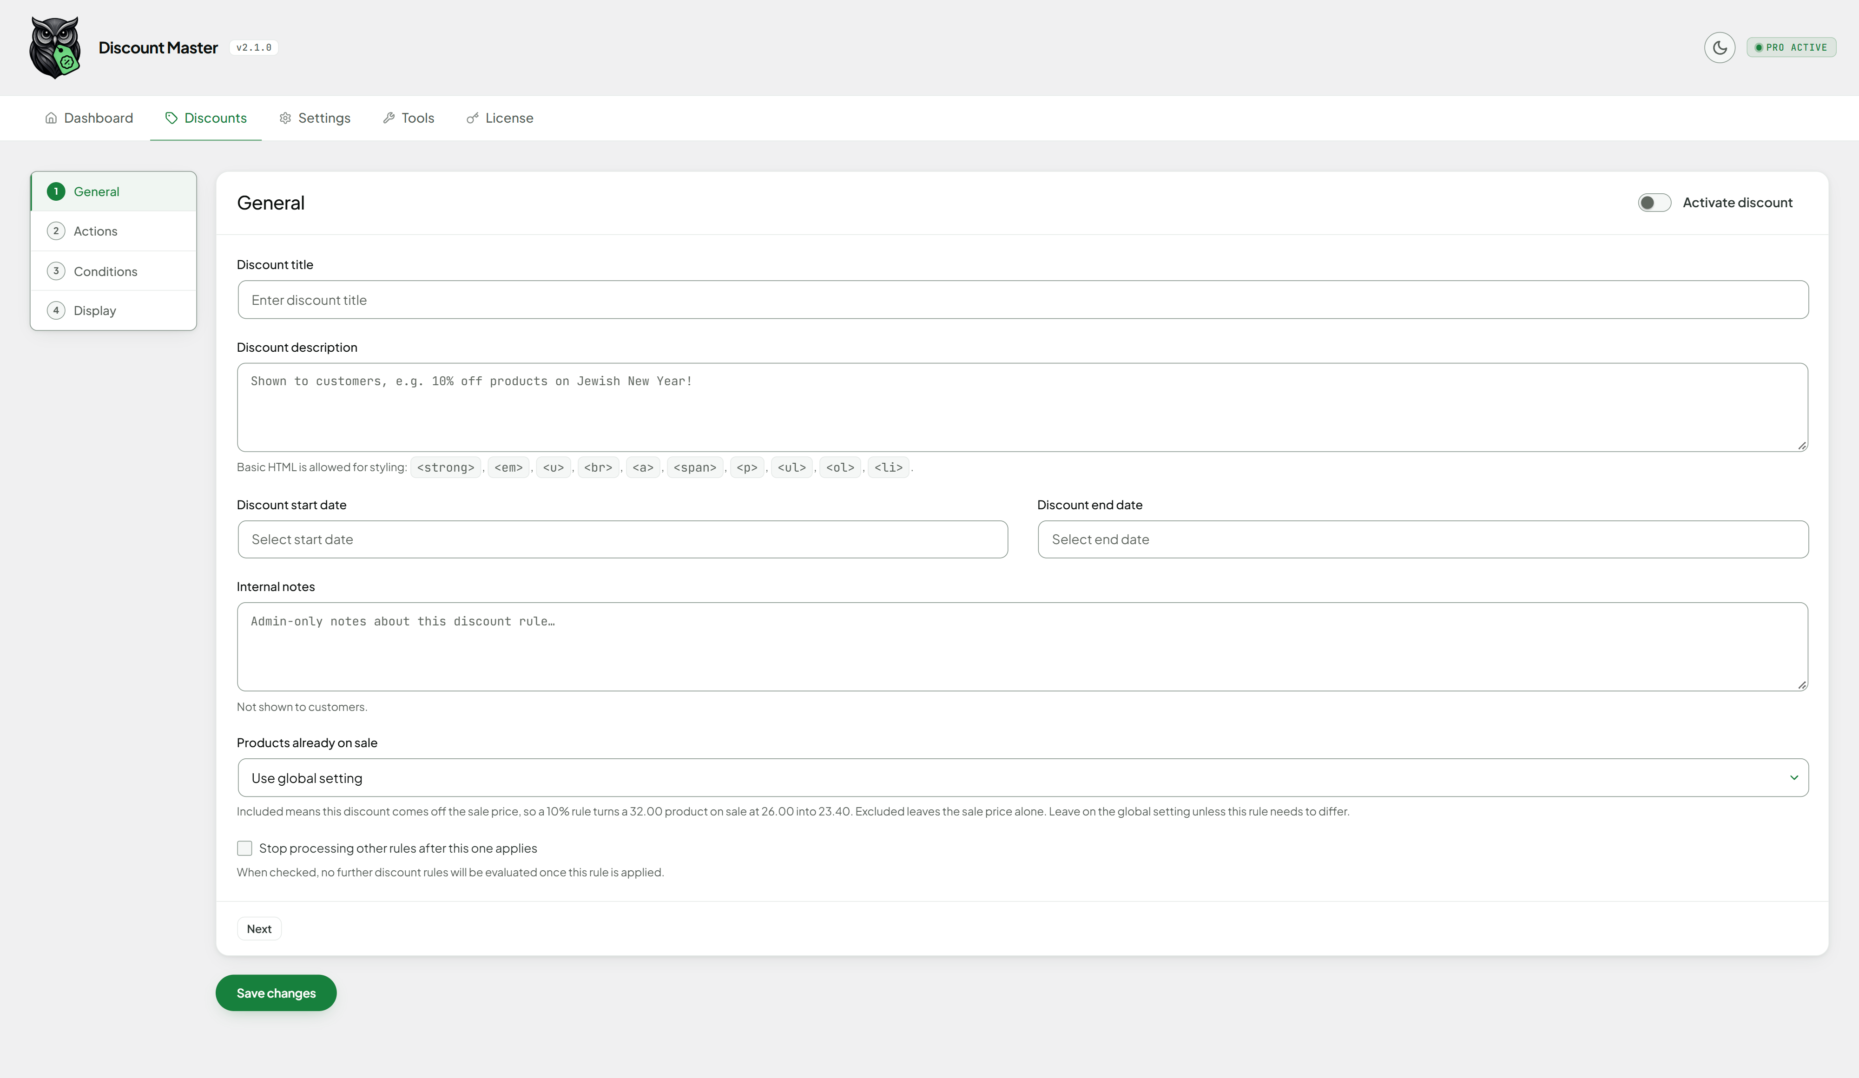
Task: Click into the Discount description textarea
Action: [x=1022, y=407]
